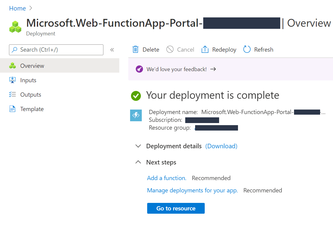
Task: Click the Refresh label in the toolbar
Action: tap(264, 50)
